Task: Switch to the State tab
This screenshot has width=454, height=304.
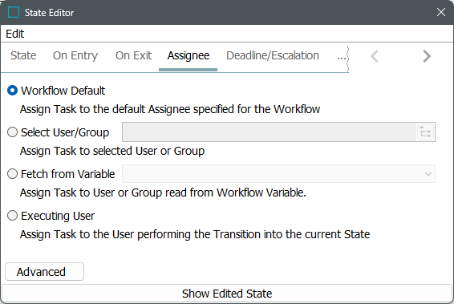Action: [x=23, y=55]
